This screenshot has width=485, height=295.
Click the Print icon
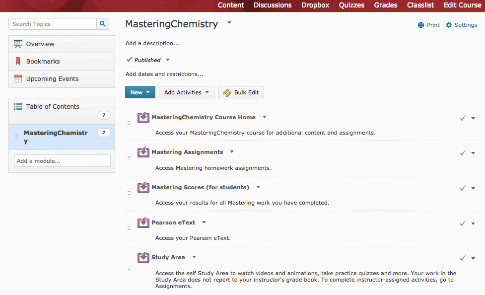coord(421,25)
